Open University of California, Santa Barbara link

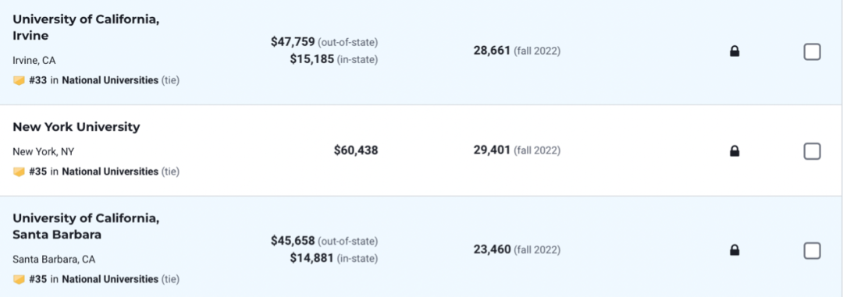click(86, 227)
